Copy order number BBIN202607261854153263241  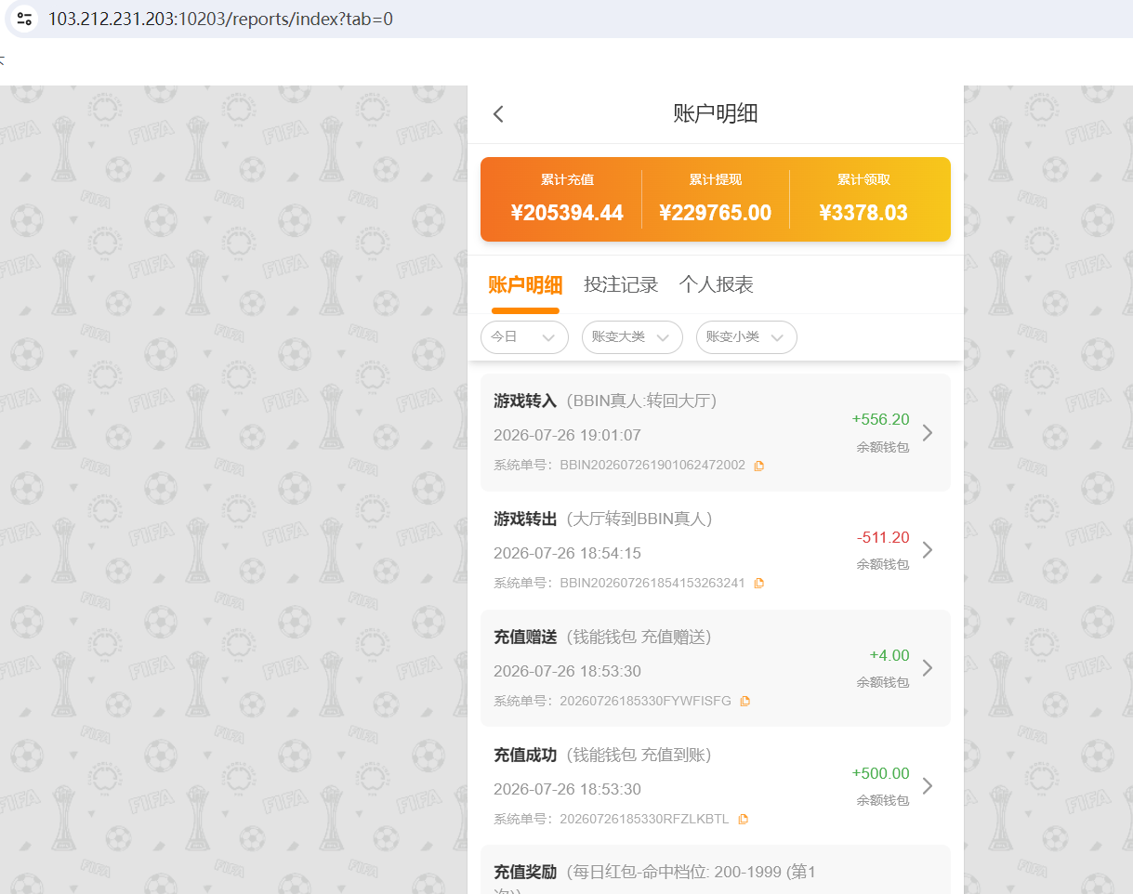tap(759, 584)
